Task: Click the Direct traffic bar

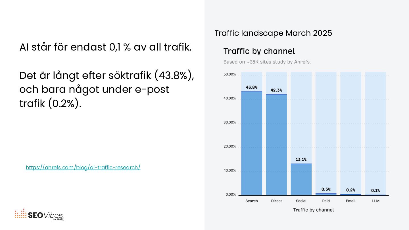Action: pos(276,145)
